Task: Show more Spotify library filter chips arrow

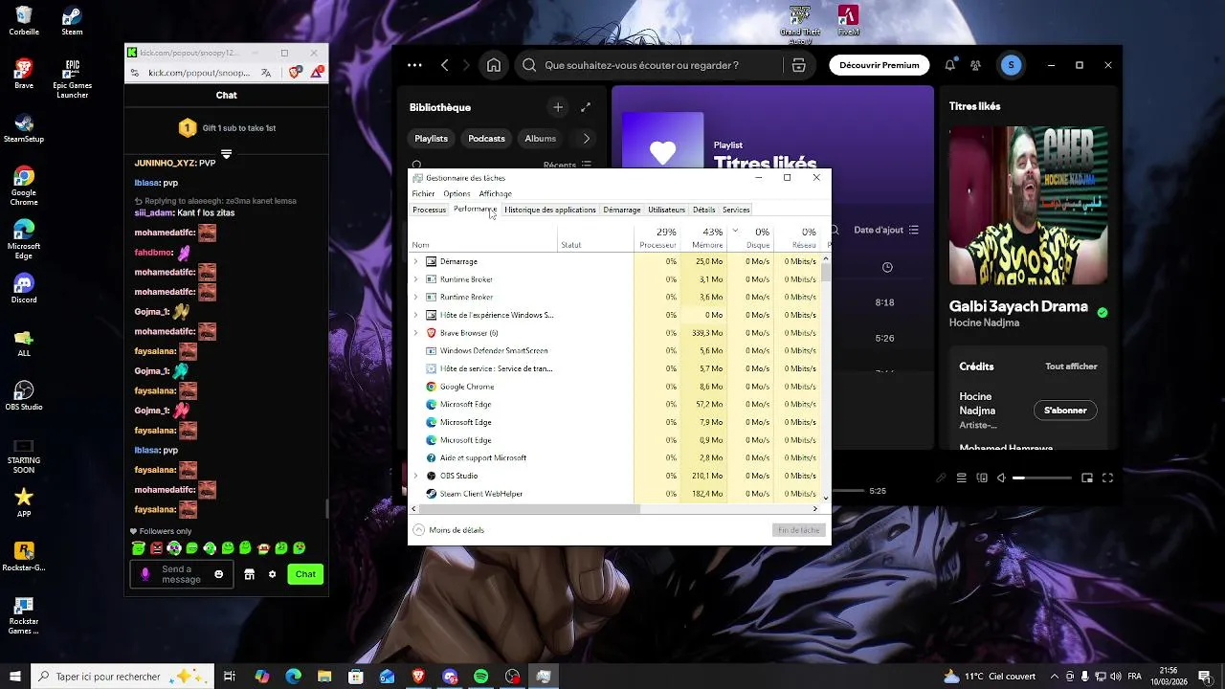Action: click(587, 139)
